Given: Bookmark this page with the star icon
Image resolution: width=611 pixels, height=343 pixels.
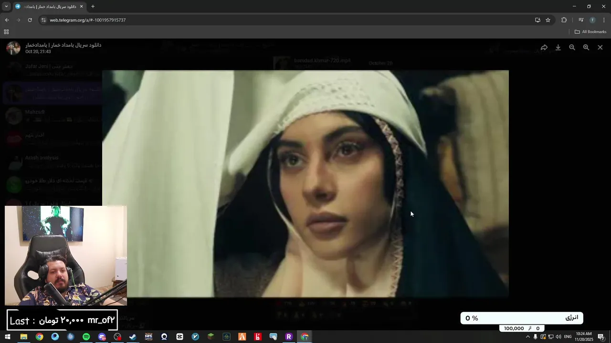Looking at the screenshot, I should [548, 20].
